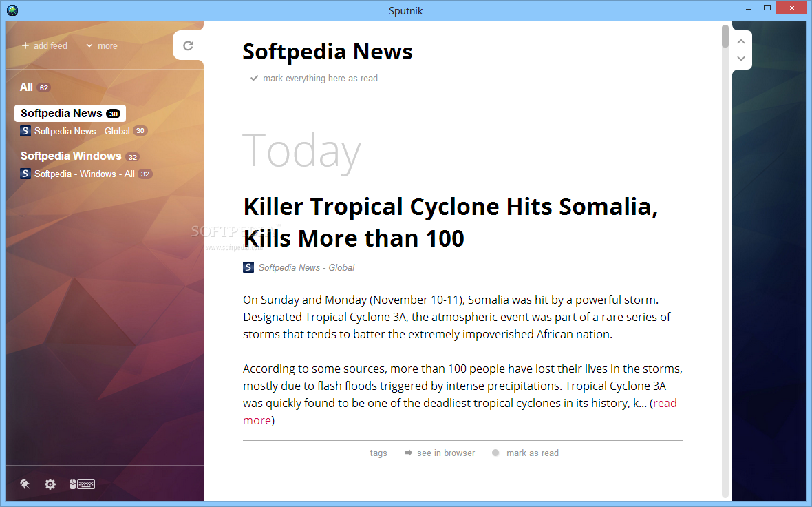Click the S source icon below article title
Viewport: 812px width, 507px height.
[x=248, y=267]
